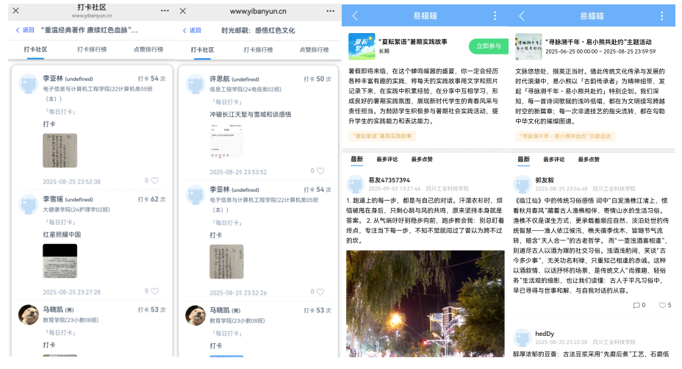Click the 立即参与 button
682x369 pixels.
pos(488,46)
